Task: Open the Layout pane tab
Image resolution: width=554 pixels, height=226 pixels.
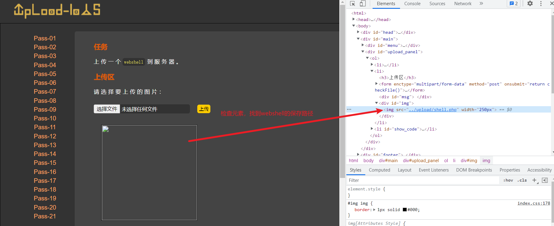Action: pos(404,170)
